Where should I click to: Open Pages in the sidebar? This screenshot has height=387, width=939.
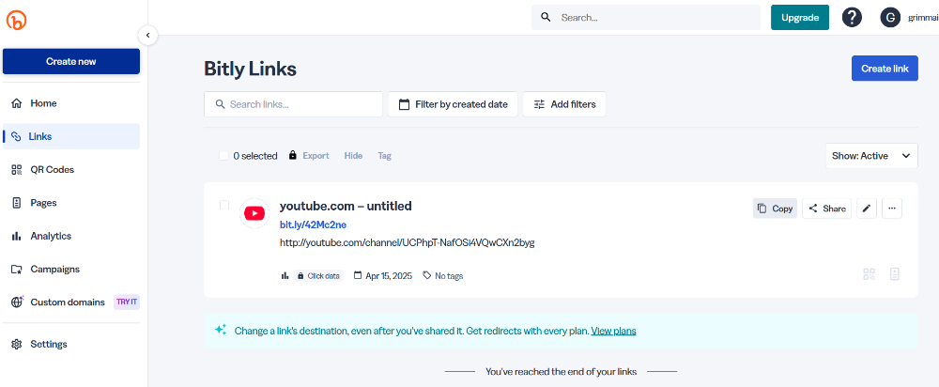pyautogui.click(x=71, y=203)
